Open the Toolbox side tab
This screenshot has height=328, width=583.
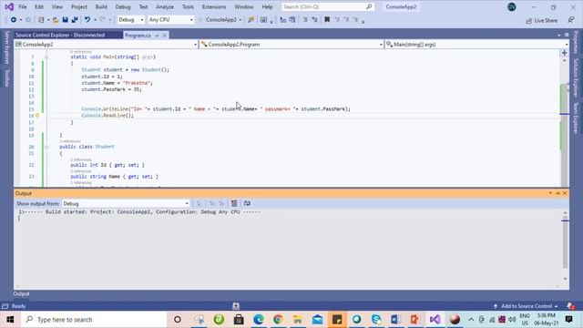pyautogui.click(x=6, y=77)
